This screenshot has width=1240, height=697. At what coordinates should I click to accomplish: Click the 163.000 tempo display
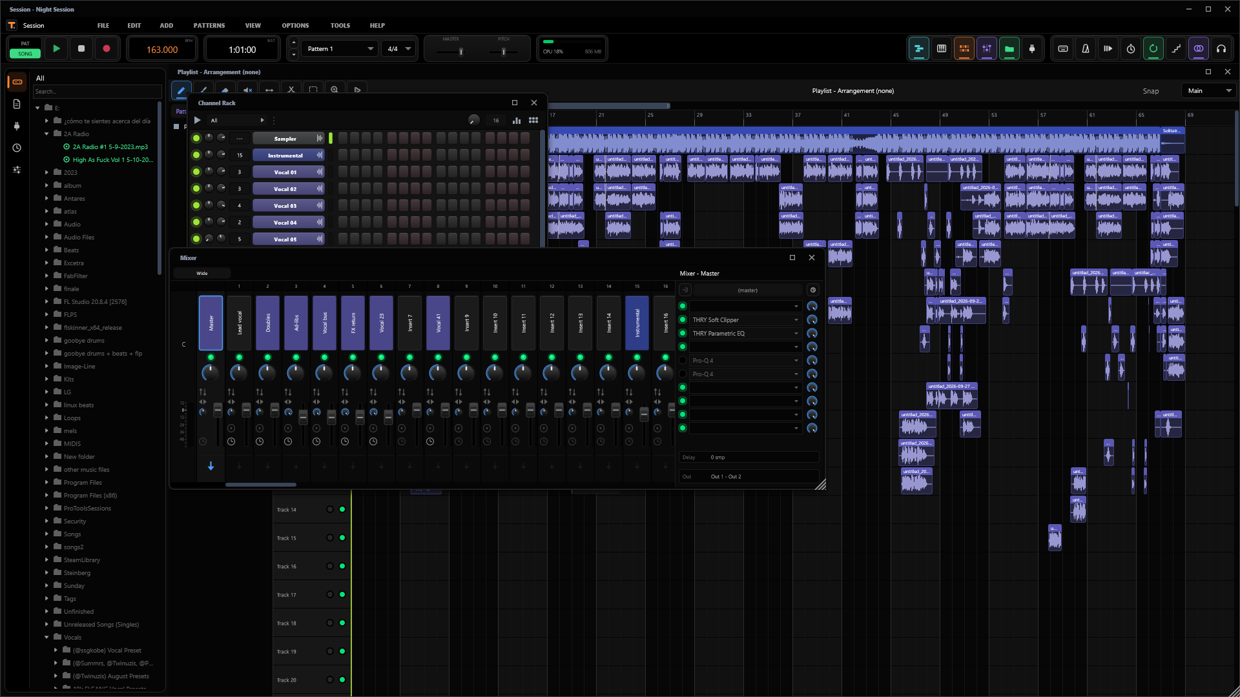[161, 50]
